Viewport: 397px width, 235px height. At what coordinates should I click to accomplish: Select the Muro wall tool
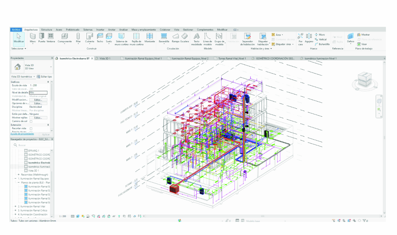[x=33, y=38]
